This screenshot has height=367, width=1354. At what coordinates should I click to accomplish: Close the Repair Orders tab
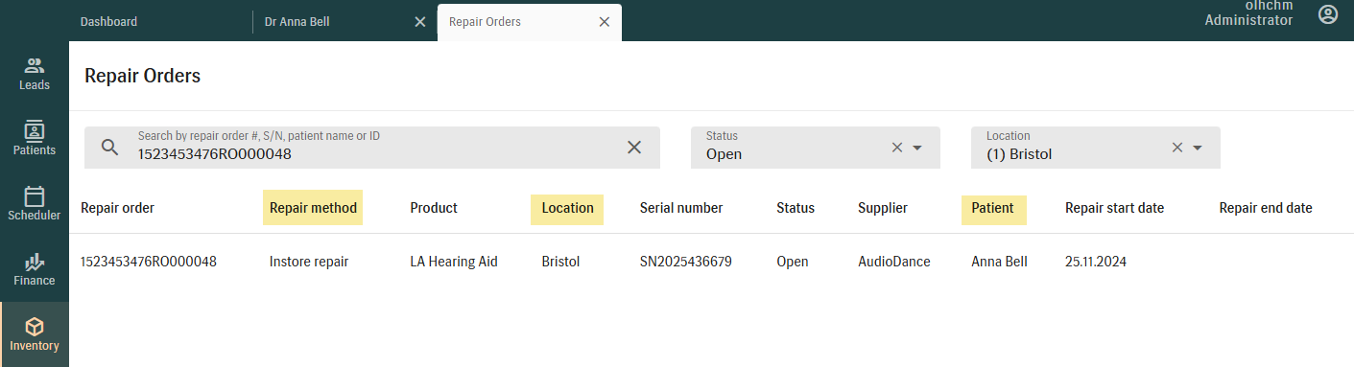pyautogui.click(x=605, y=22)
